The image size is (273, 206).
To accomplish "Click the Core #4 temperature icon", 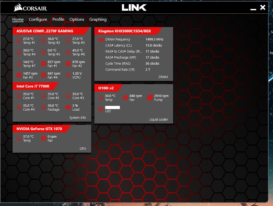I will click(x=19, y=107).
